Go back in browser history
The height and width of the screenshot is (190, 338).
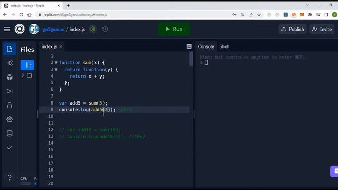click(x=5, y=15)
